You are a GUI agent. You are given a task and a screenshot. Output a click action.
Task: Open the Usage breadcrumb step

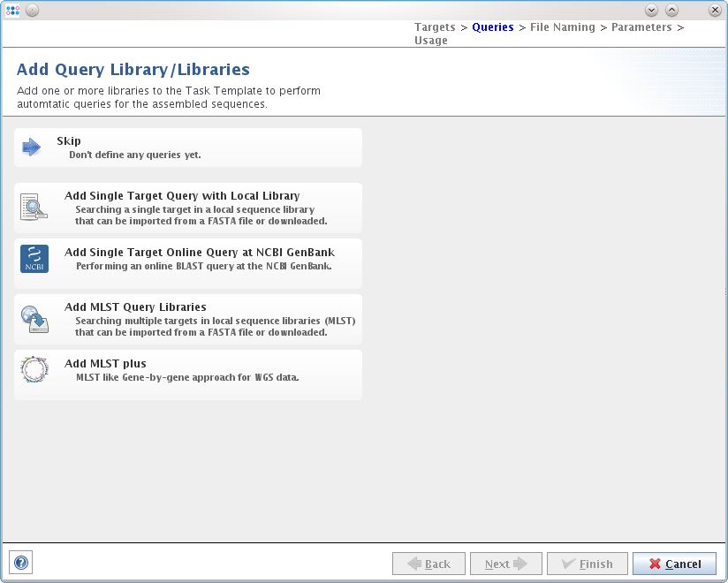[x=430, y=40]
